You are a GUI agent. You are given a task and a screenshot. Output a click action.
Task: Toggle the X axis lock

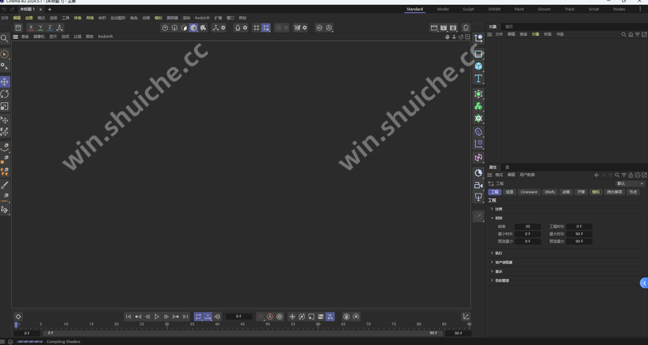30,28
